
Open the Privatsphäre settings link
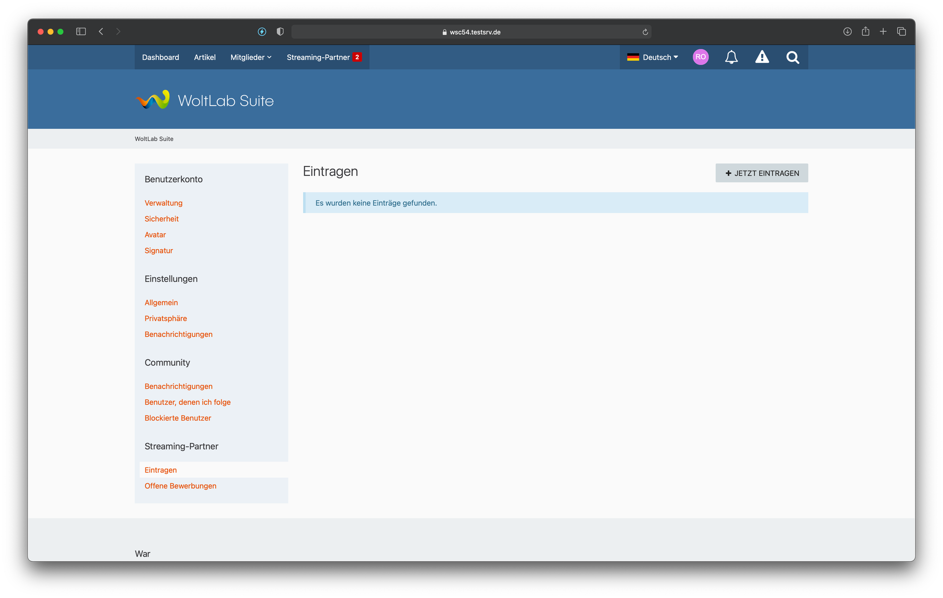[165, 318]
